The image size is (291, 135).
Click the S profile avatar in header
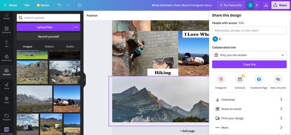[x=250, y=5]
